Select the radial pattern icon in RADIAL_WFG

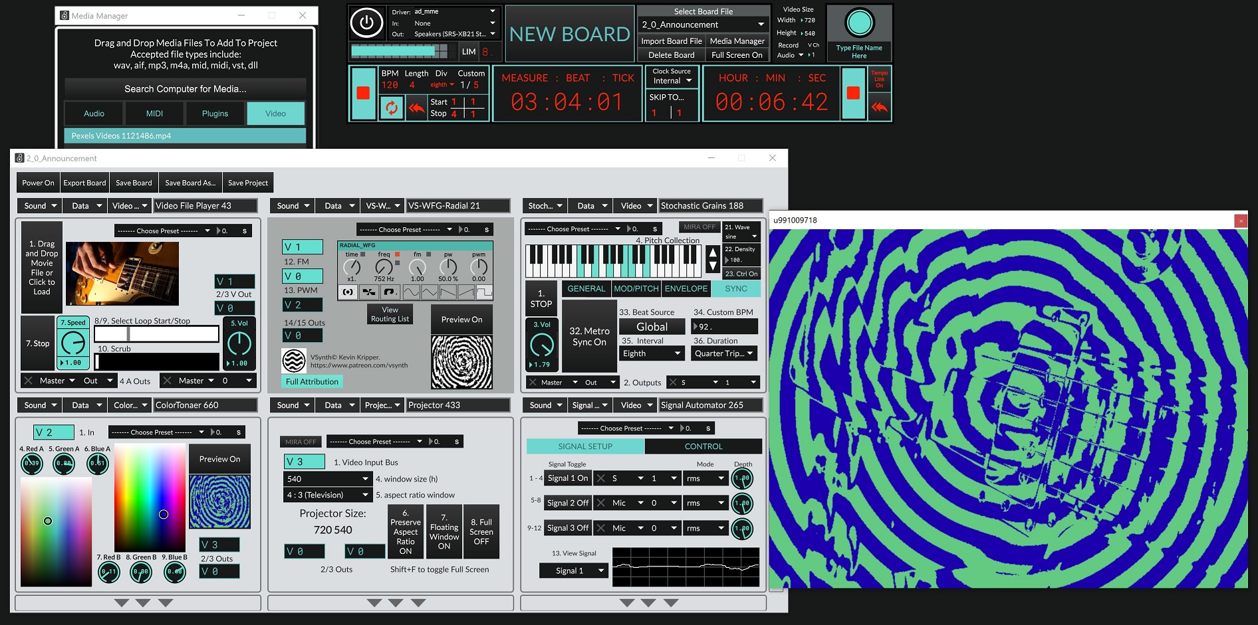coord(347,292)
